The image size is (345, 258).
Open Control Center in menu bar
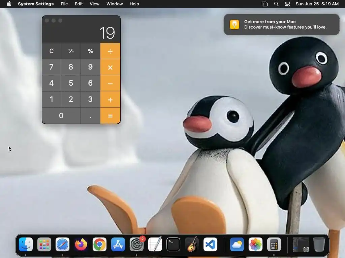[x=287, y=4]
